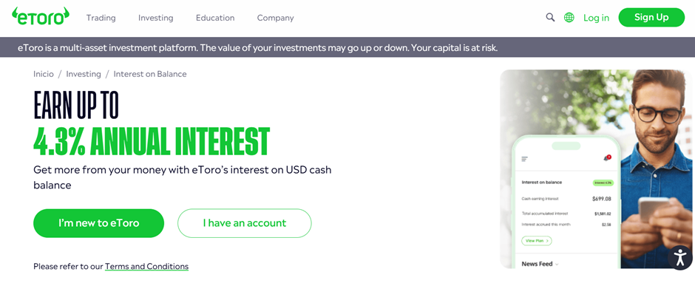The width and height of the screenshot is (695, 283).
Task: Tap the phone mockup hamburger menu icon
Action: pos(525,159)
